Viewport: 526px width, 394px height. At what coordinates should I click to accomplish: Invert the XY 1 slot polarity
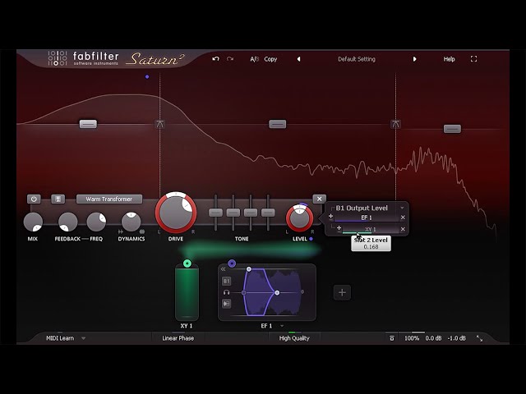[x=339, y=229]
